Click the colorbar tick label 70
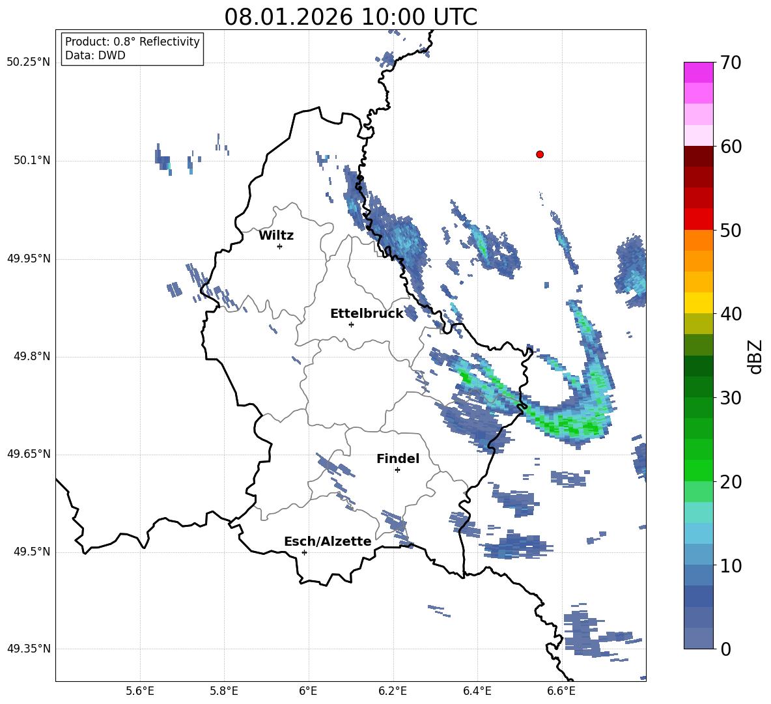This screenshot has width=771, height=704. pos(731,63)
